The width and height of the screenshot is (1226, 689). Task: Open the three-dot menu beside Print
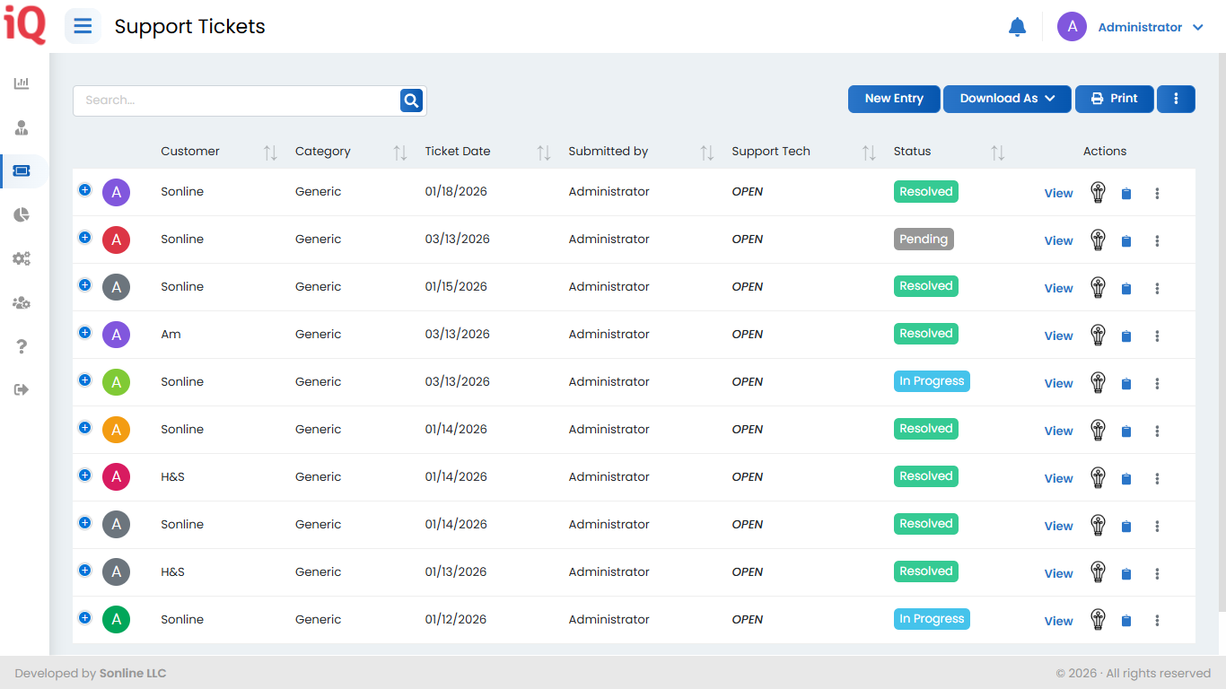1176,99
